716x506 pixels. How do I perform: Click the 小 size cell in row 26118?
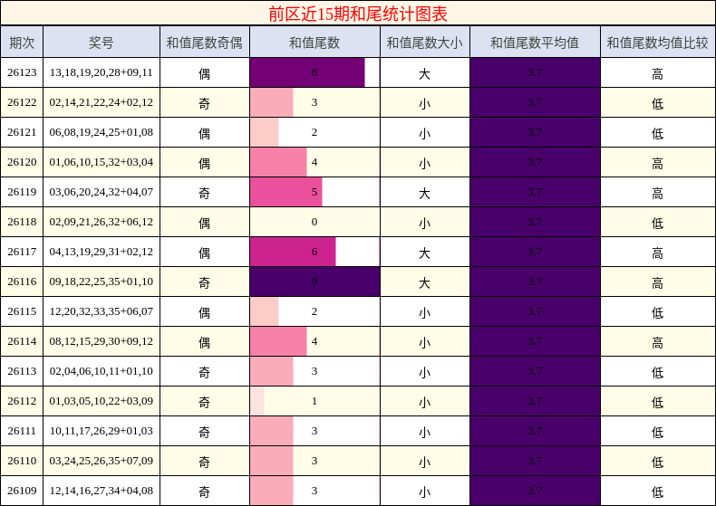(x=425, y=222)
